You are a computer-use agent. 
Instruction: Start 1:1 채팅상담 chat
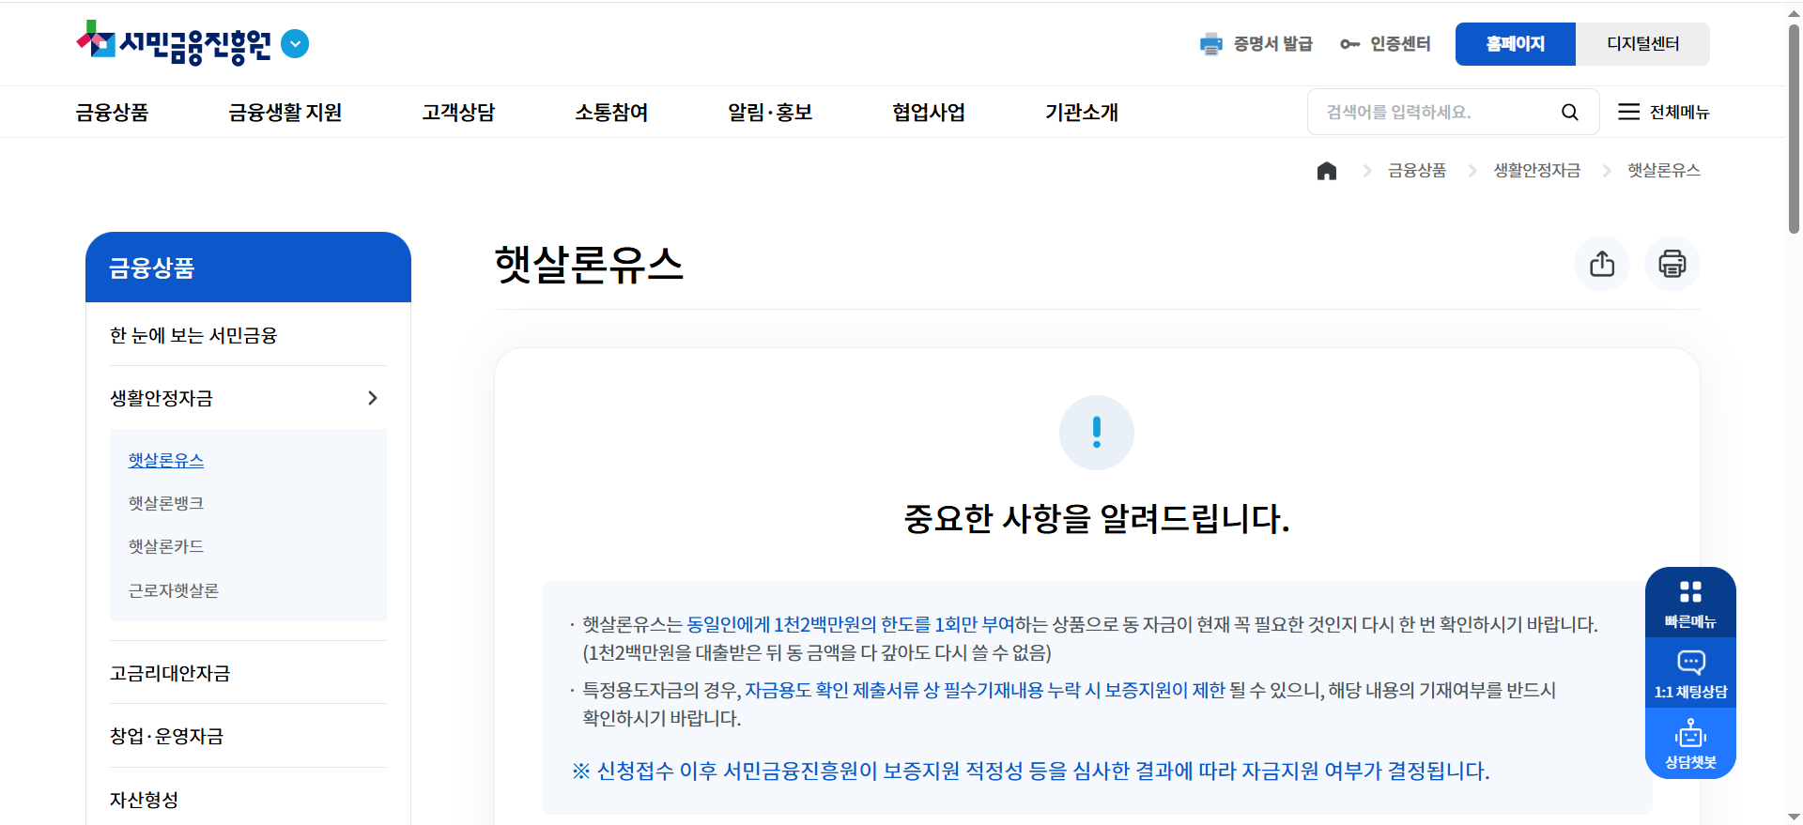tap(1690, 673)
